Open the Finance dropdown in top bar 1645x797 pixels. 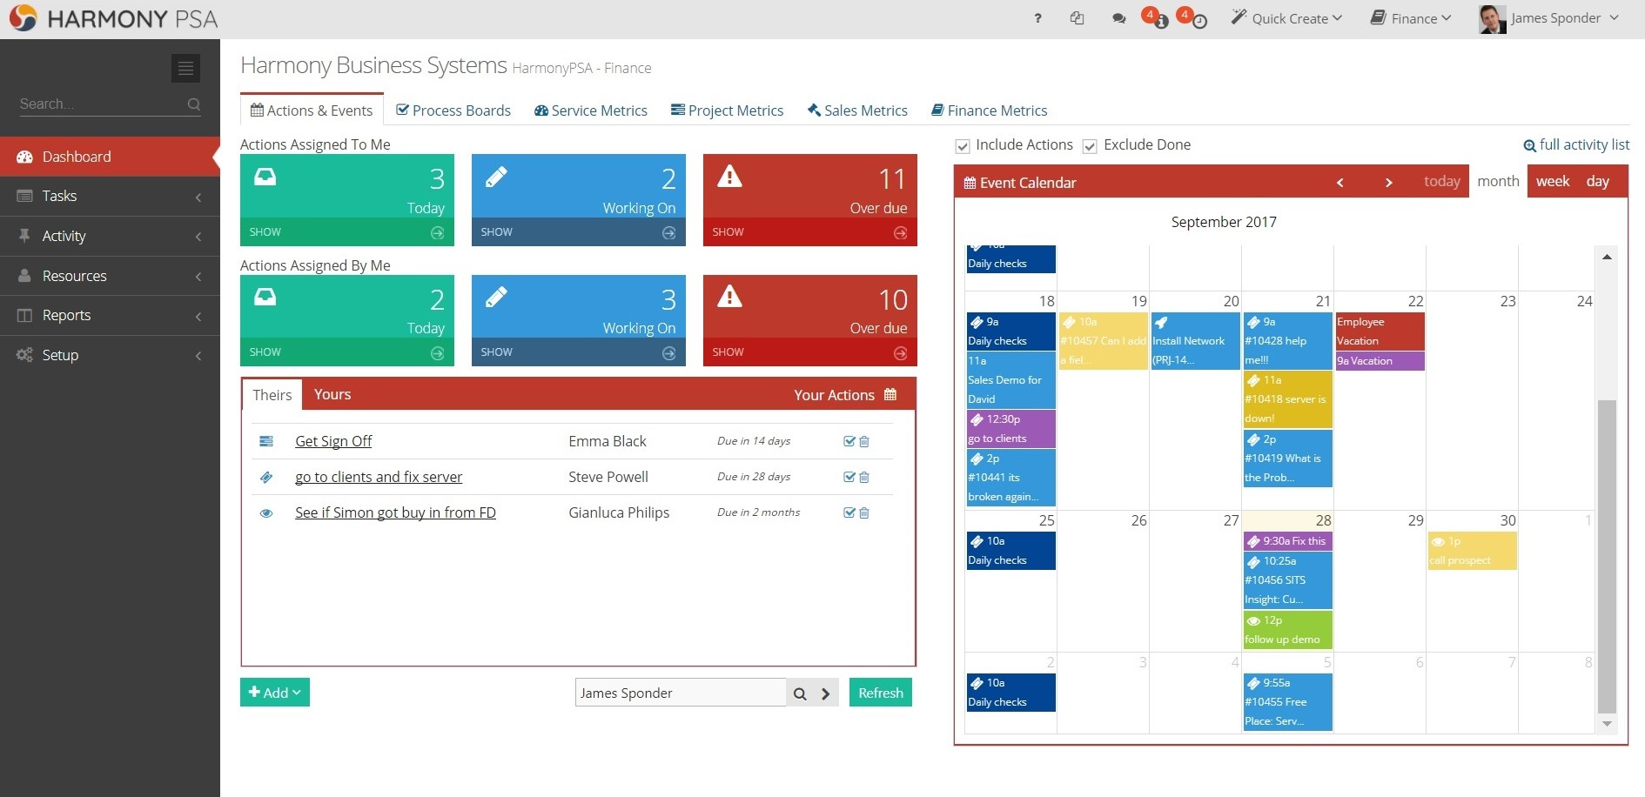pyautogui.click(x=1411, y=18)
